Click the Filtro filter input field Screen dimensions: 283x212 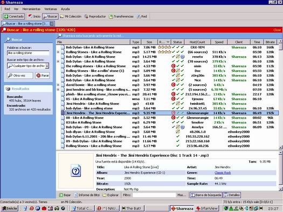pyautogui.click(x=154, y=195)
